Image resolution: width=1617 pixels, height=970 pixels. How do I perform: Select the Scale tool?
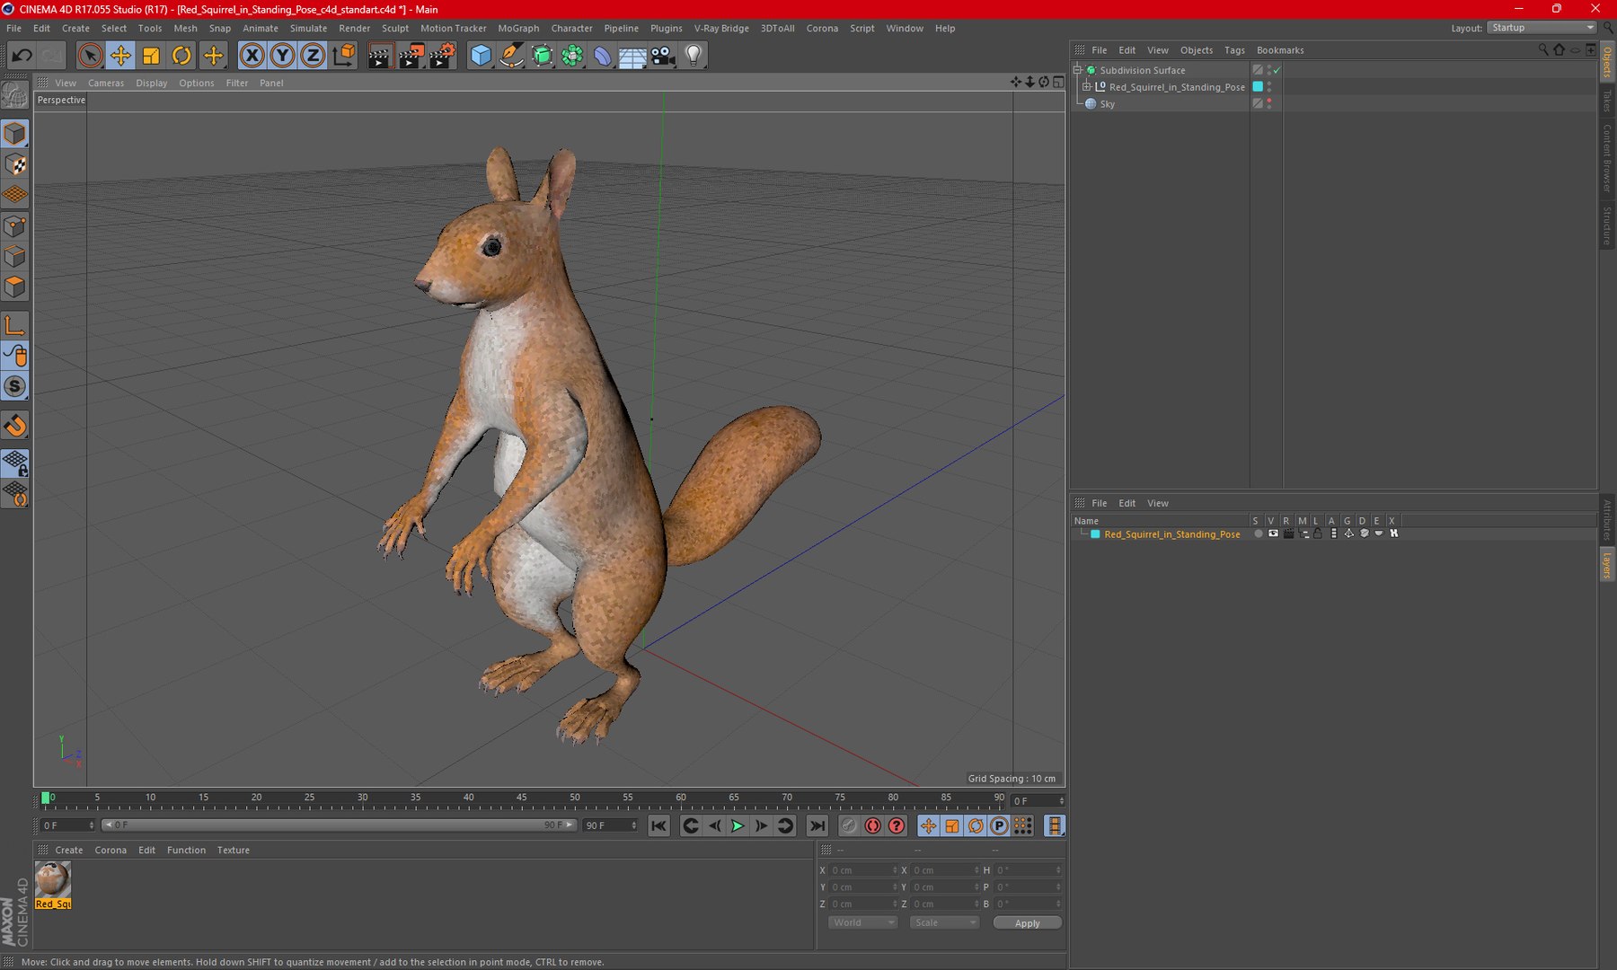point(151,56)
